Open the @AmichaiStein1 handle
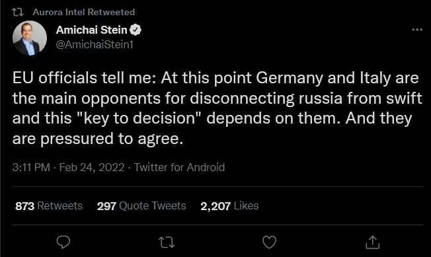 coord(95,44)
